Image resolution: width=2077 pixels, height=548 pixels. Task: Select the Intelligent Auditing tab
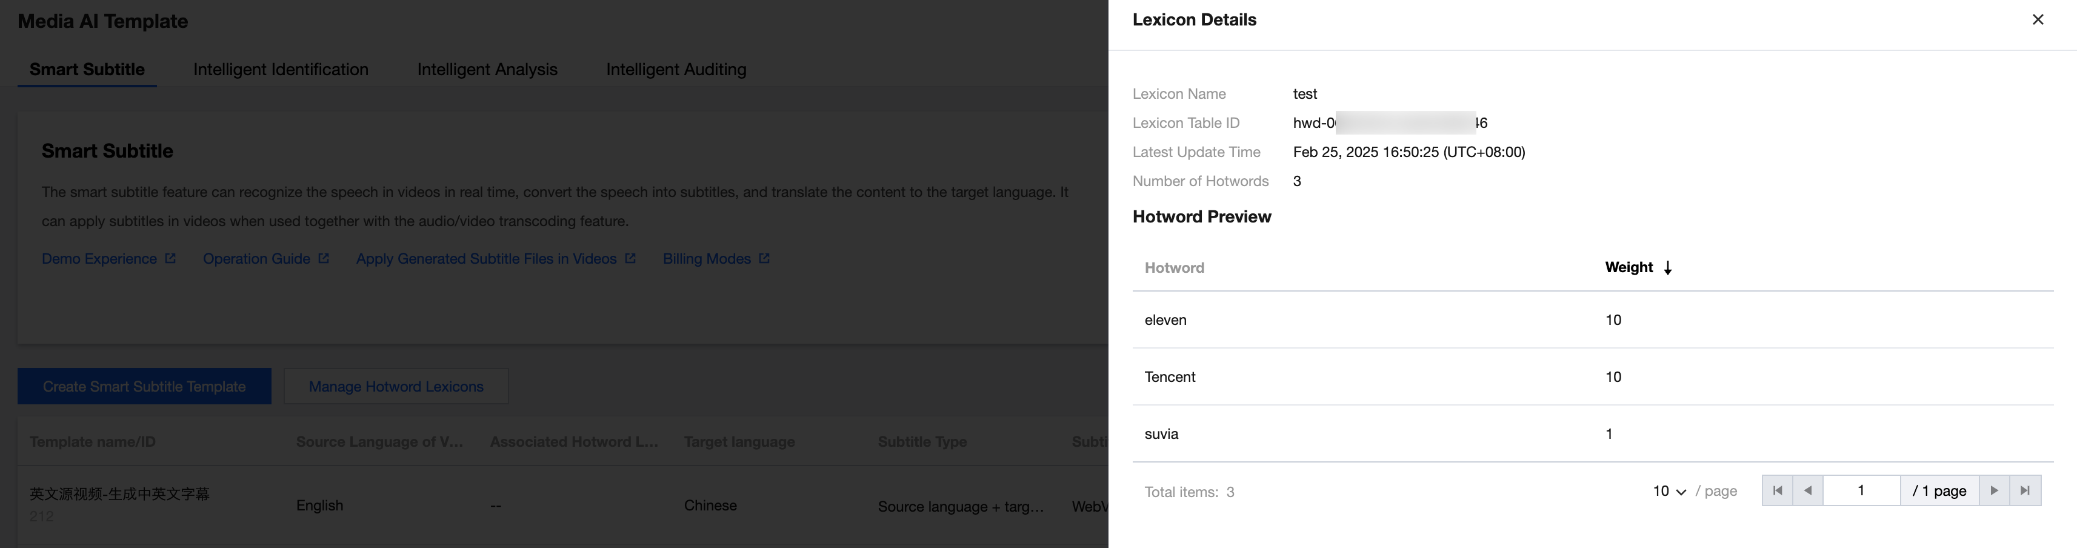[x=676, y=69]
